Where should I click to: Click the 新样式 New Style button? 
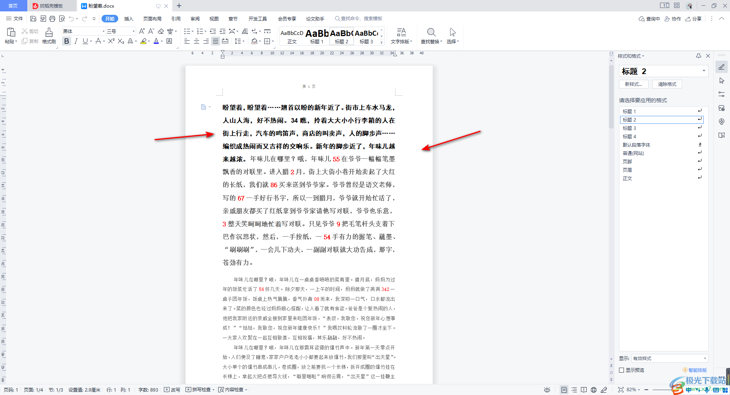click(x=634, y=84)
